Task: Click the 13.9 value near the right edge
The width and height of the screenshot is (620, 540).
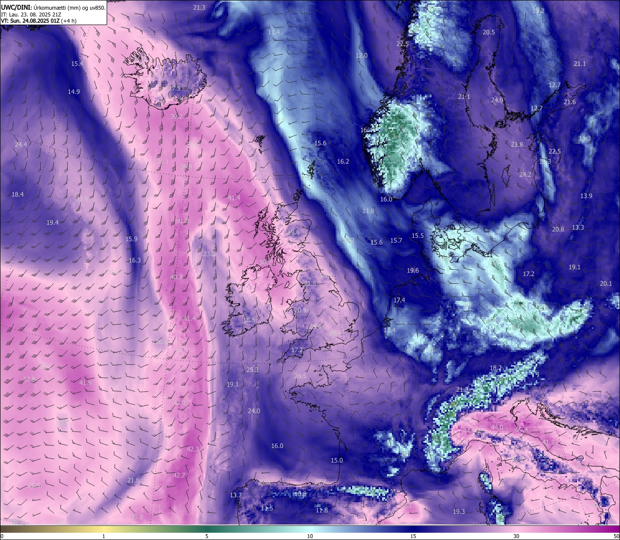Action: pos(586,196)
